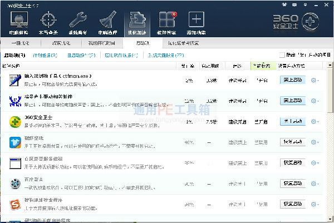Open gear dropdown for ctfmon.exe row
This screenshot has height=223, width=334.
pos(315,81)
